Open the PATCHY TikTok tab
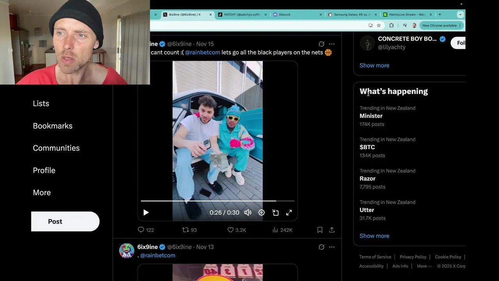This screenshot has height=281, width=499. point(242,14)
